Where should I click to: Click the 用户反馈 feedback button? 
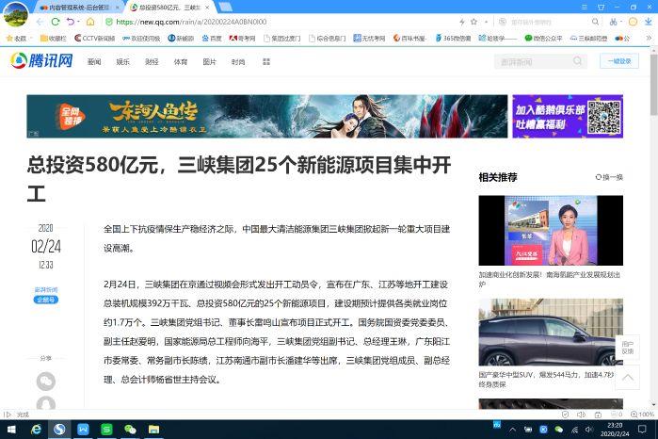[x=627, y=348]
